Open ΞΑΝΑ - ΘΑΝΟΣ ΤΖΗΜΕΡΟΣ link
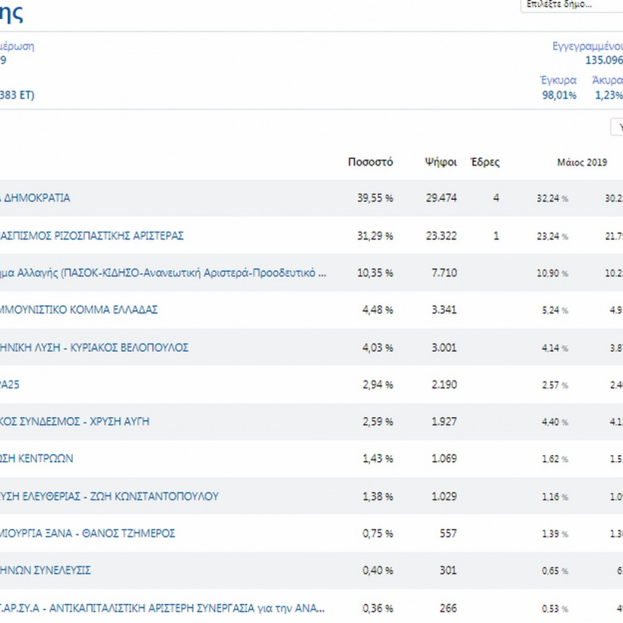 pyautogui.click(x=87, y=533)
